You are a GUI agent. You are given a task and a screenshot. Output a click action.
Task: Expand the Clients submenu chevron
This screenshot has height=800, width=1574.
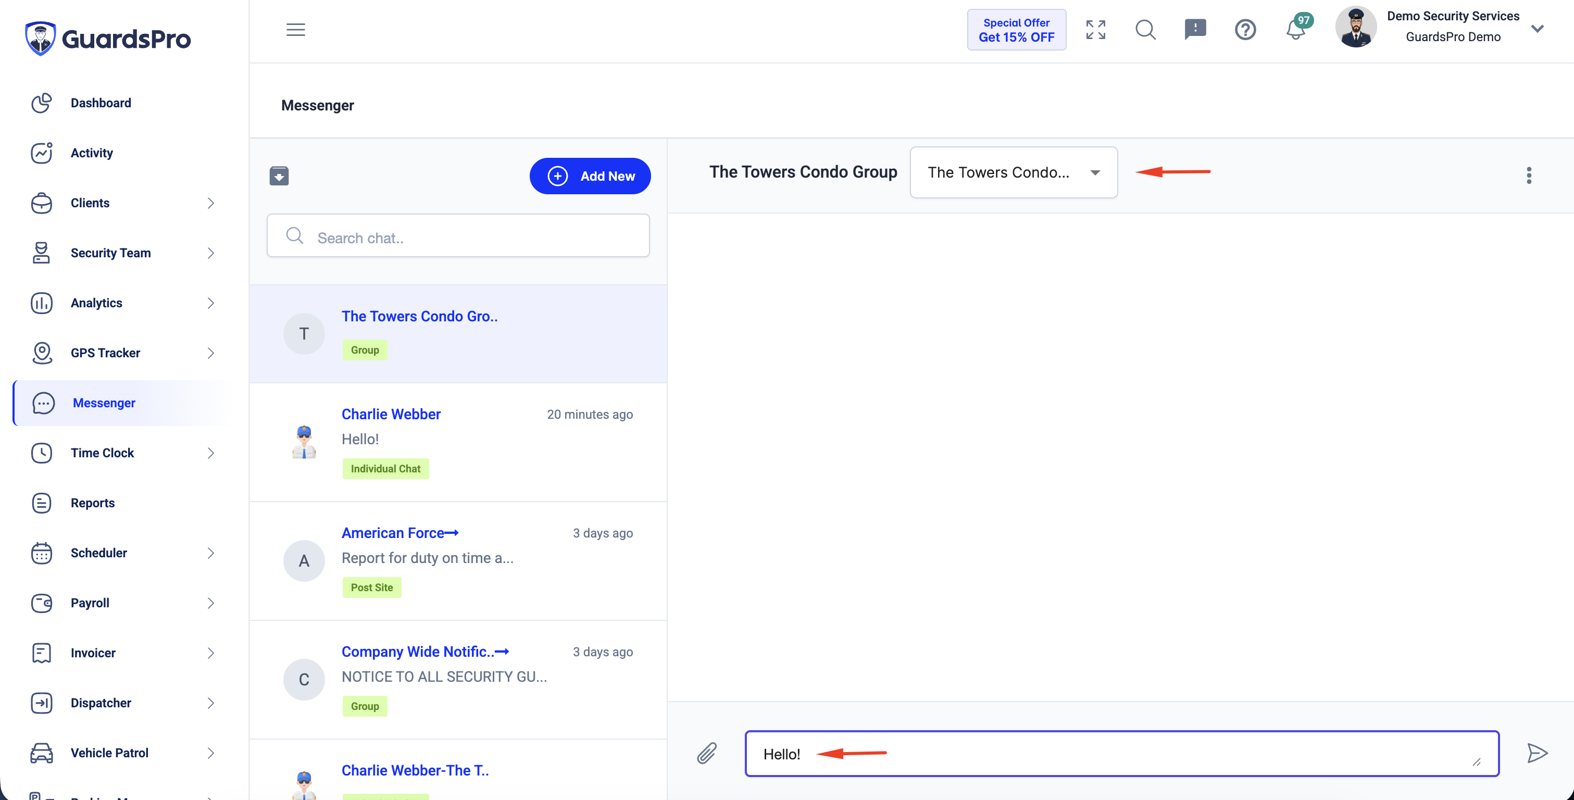tap(211, 203)
